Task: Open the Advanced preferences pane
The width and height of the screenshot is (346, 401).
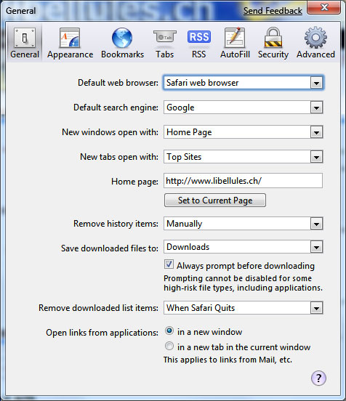Action: tap(315, 43)
